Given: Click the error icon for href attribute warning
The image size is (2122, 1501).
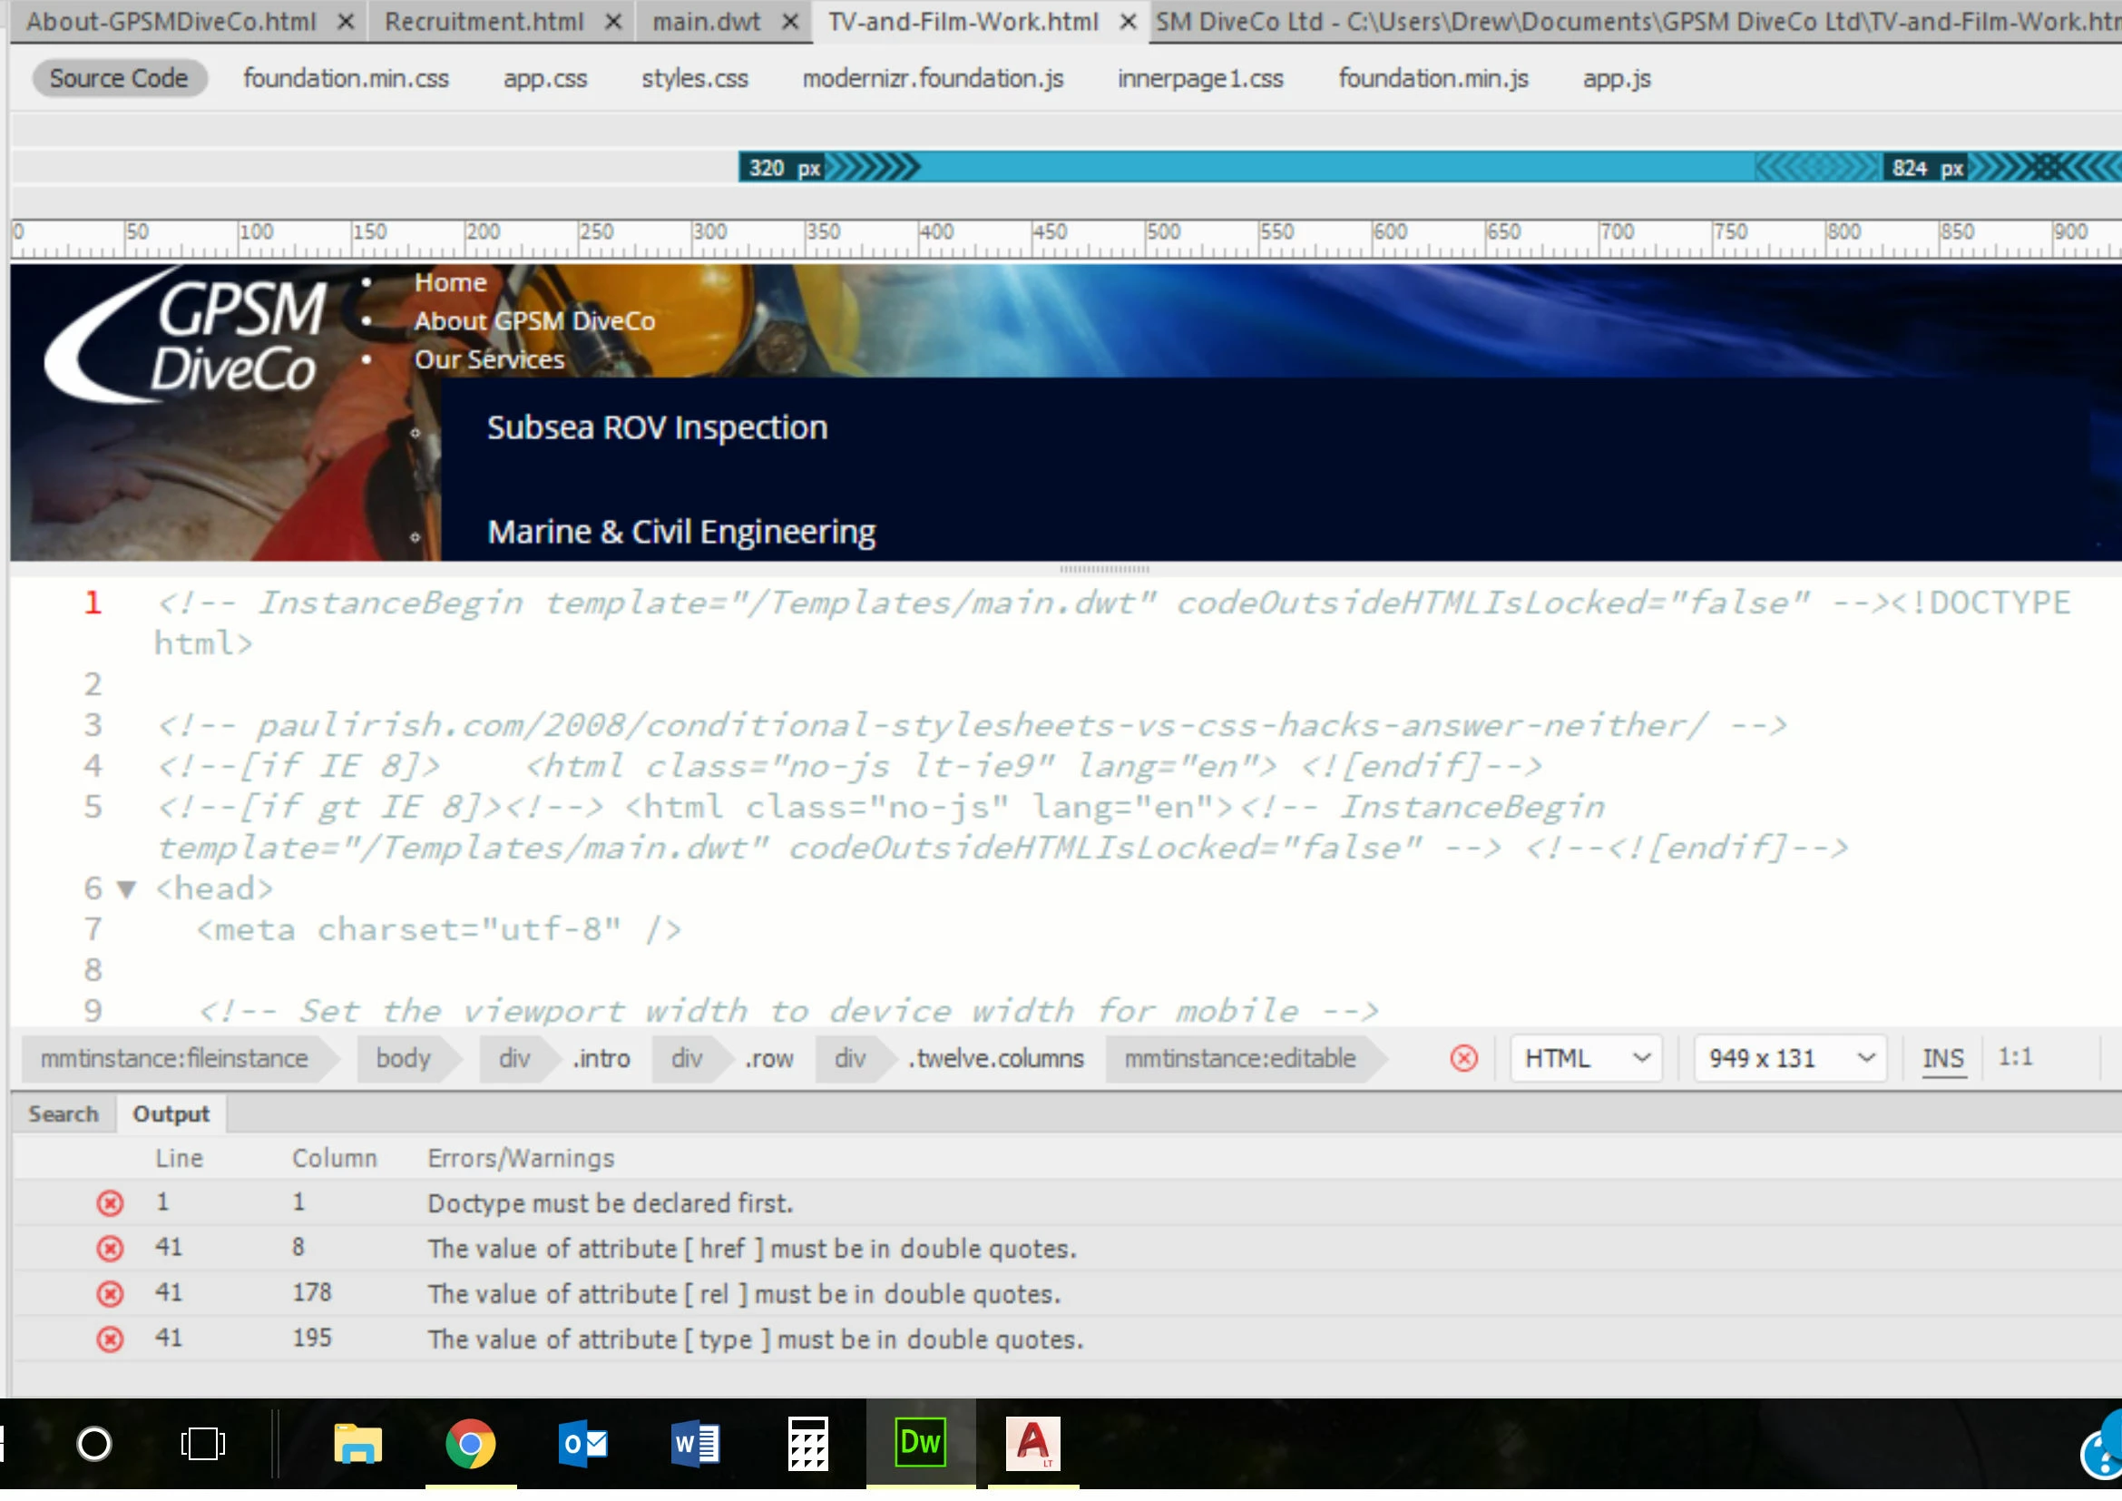Looking at the screenshot, I should 110,1249.
